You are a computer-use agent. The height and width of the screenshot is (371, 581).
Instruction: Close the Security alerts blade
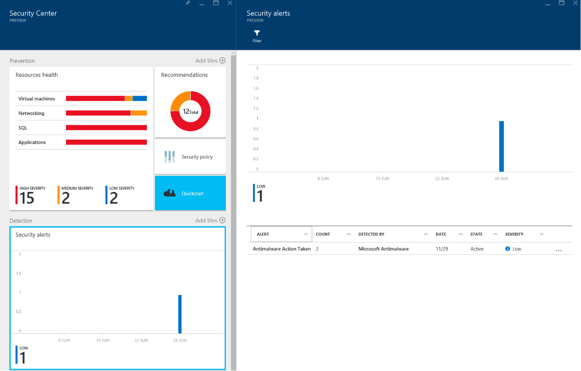tap(575, 3)
